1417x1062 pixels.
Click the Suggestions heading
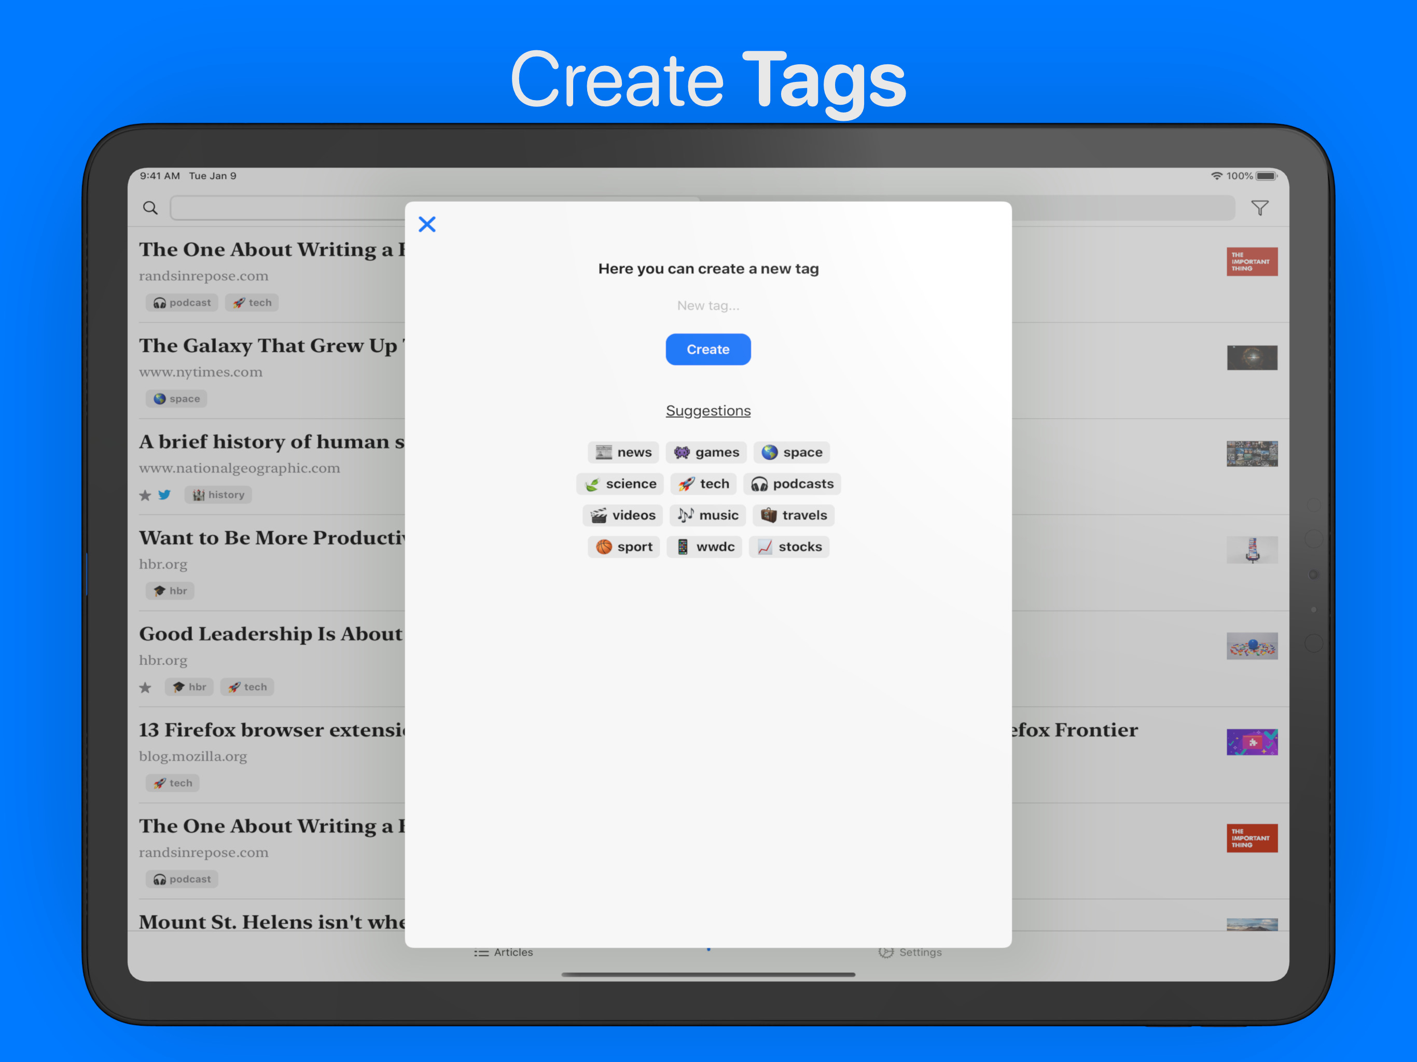708,411
